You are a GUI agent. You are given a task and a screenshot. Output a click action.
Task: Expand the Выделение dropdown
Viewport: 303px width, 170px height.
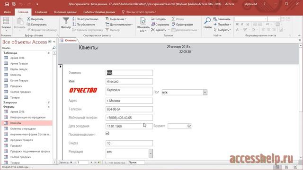[x=116, y=19]
